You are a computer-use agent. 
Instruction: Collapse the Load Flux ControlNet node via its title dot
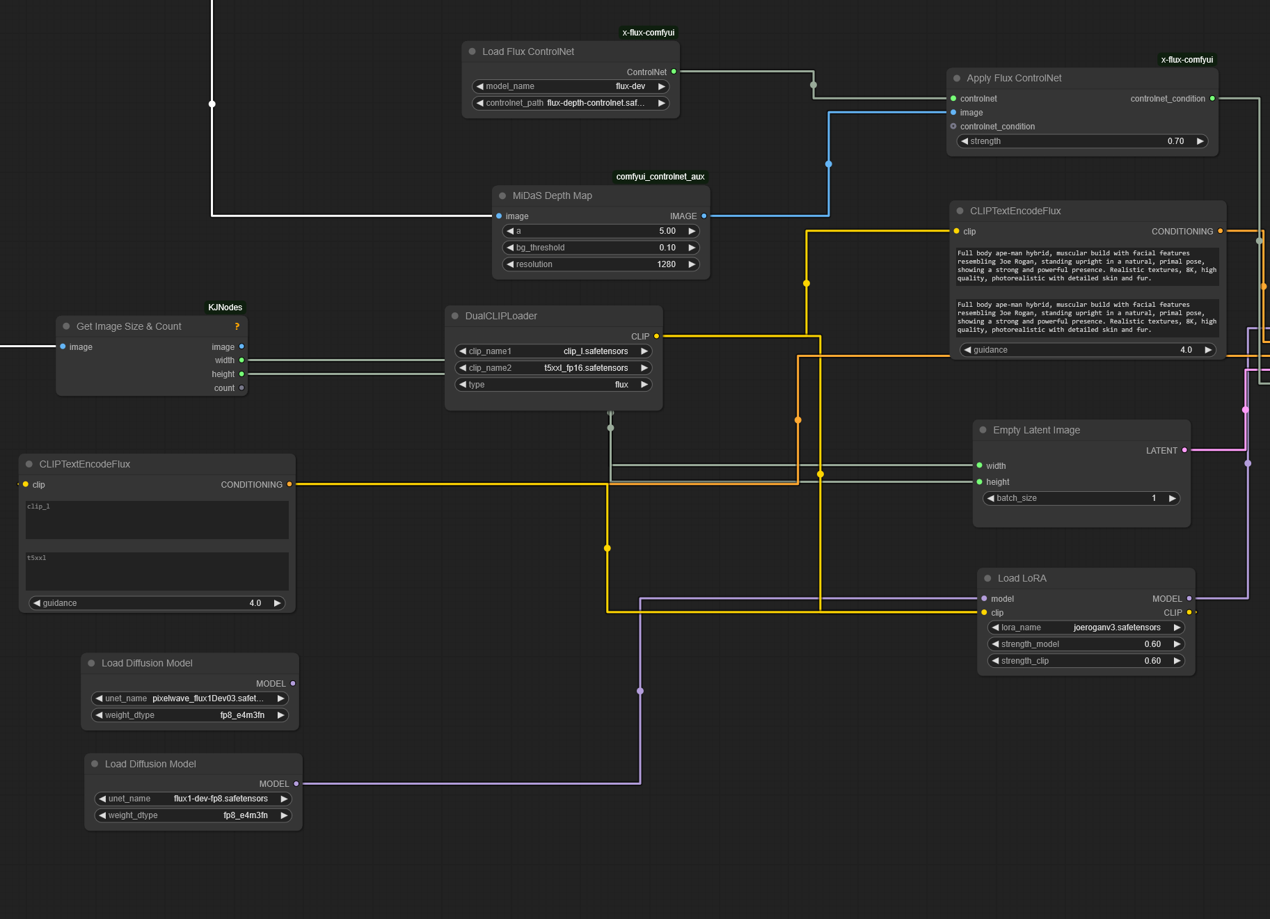tap(472, 51)
